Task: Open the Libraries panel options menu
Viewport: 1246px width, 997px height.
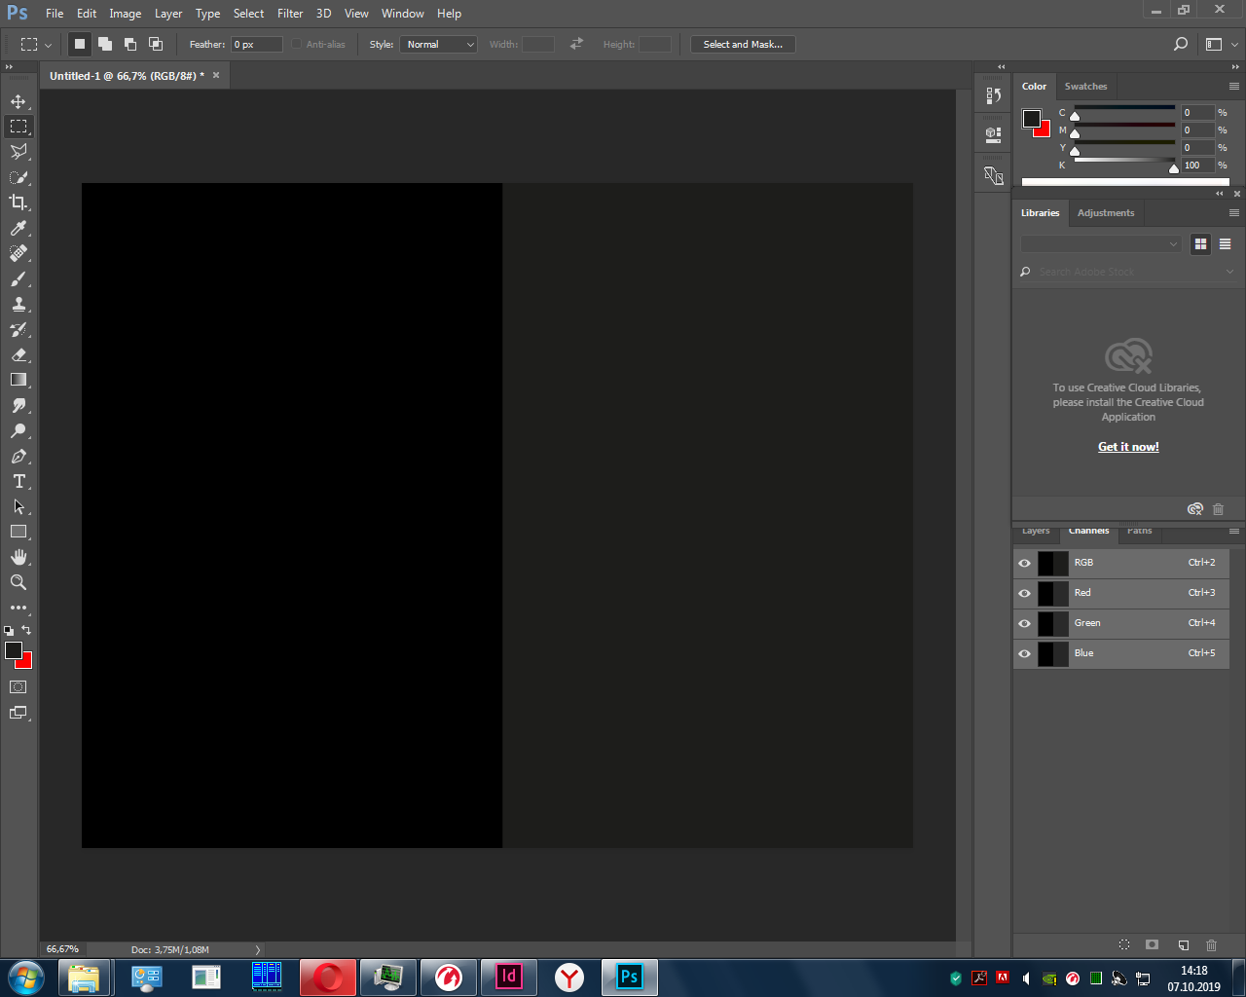Action: click(1233, 212)
